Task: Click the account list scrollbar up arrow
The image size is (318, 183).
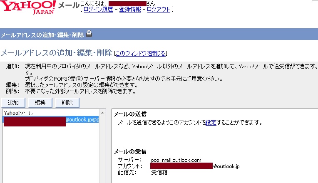Action: pyautogui.click(x=102, y=113)
